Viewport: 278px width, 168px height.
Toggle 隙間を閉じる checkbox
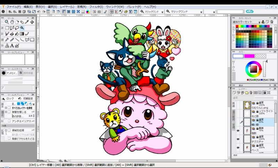tap(9, 112)
